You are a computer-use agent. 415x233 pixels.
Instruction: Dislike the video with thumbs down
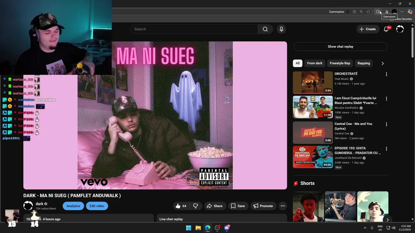196,206
